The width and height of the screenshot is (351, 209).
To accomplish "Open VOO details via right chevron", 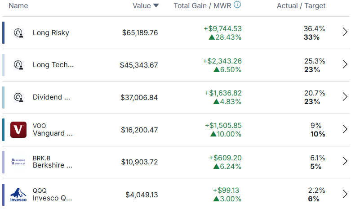I will point(345,129).
